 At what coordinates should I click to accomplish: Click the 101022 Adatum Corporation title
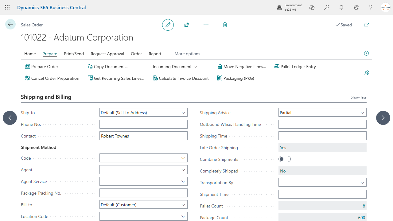tap(77, 37)
